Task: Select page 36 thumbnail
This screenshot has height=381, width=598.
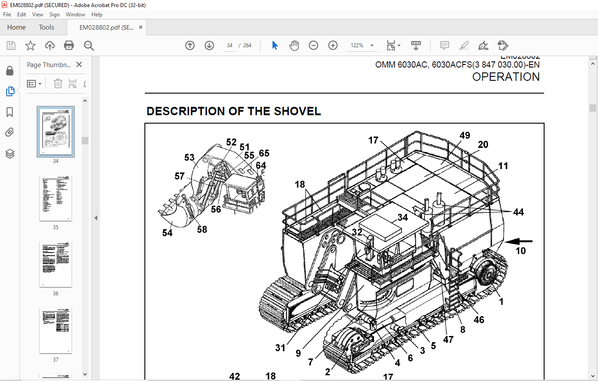Action: (56, 264)
